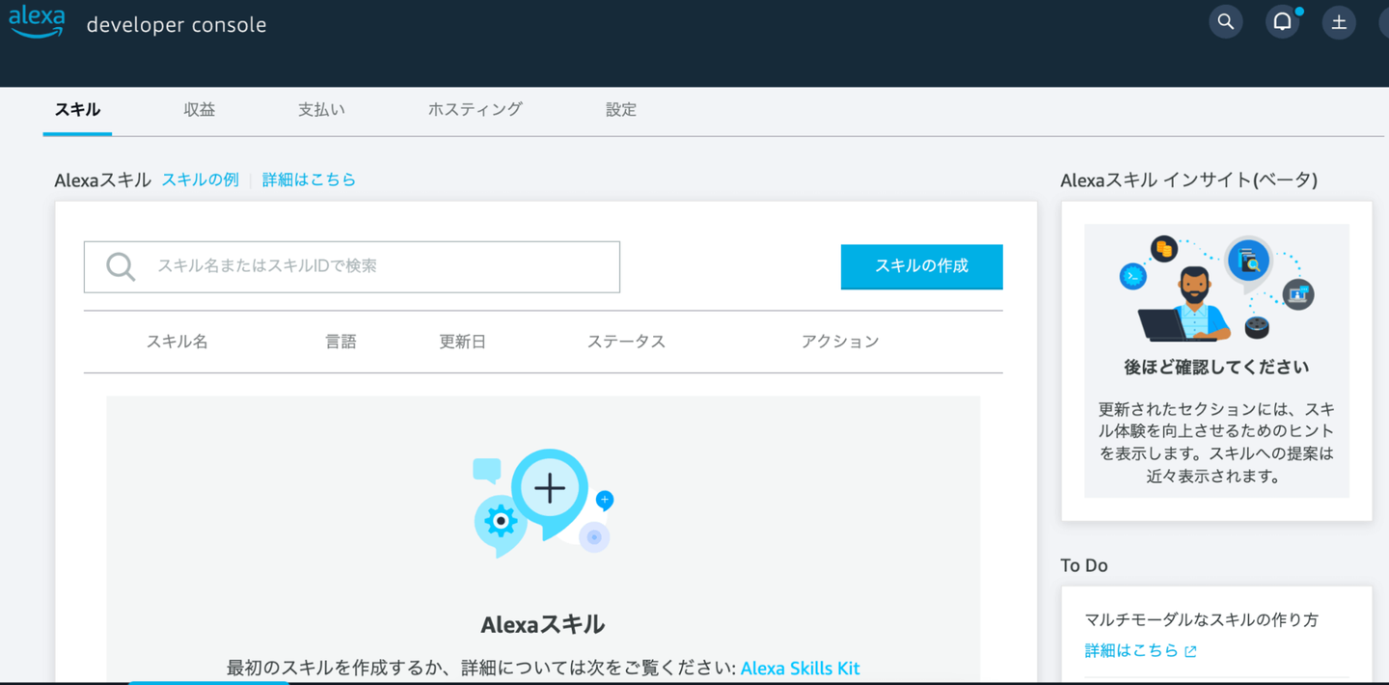
Task: Click the スキルの作成 button
Action: coord(922,266)
